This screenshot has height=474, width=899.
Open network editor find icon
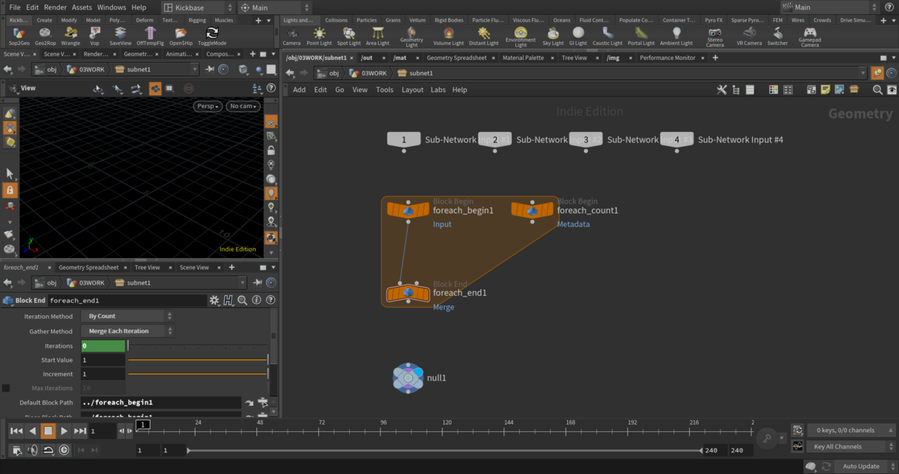(x=877, y=90)
